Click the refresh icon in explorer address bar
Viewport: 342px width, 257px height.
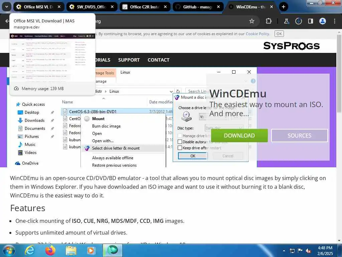point(178,91)
